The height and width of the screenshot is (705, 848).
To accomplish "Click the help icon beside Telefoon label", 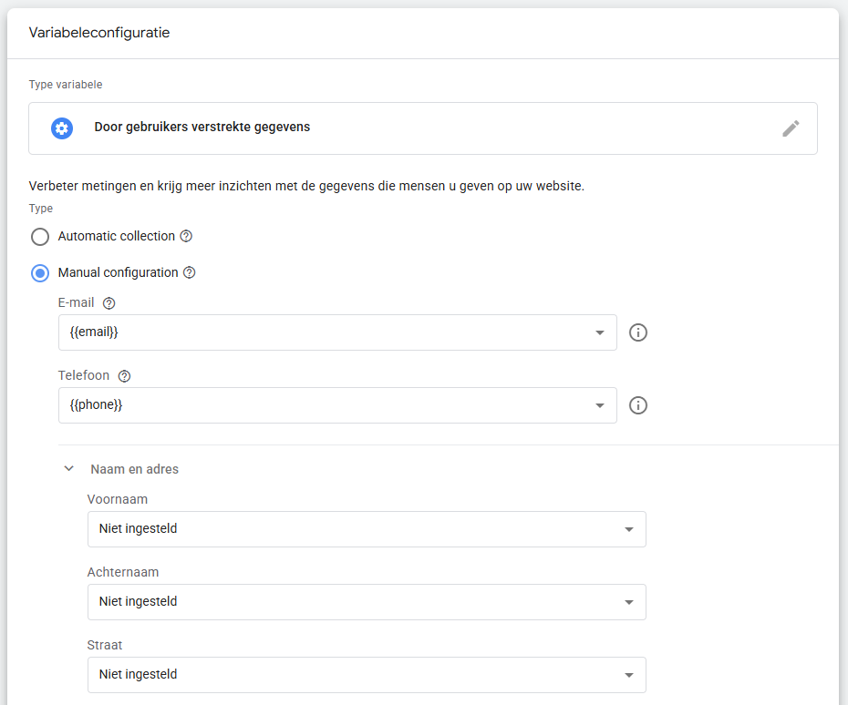I will (x=125, y=376).
